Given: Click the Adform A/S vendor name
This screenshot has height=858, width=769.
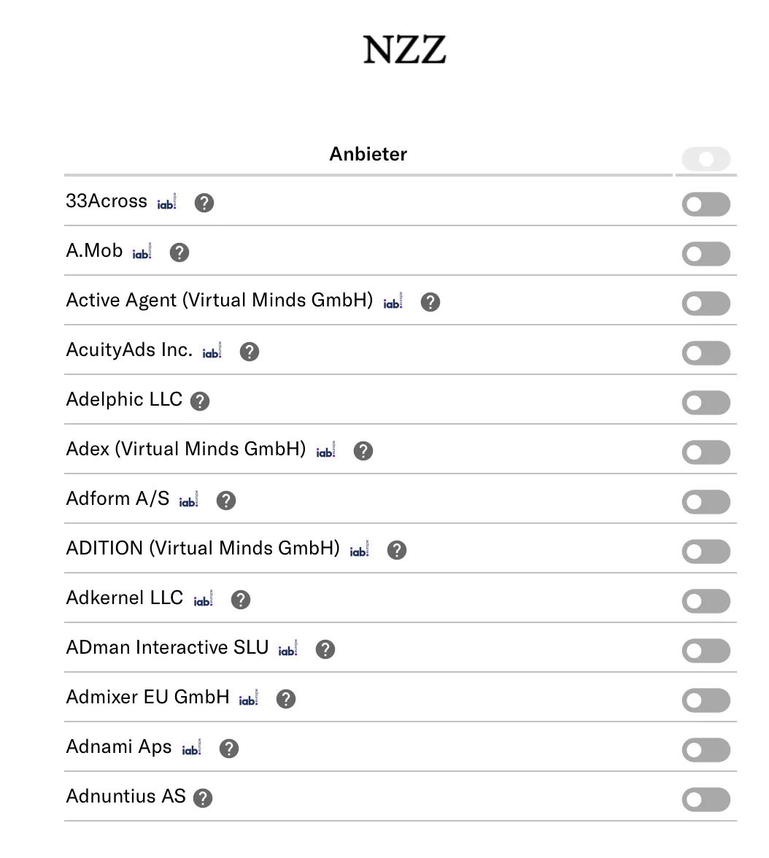Looking at the screenshot, I should [x=117, y=499].
